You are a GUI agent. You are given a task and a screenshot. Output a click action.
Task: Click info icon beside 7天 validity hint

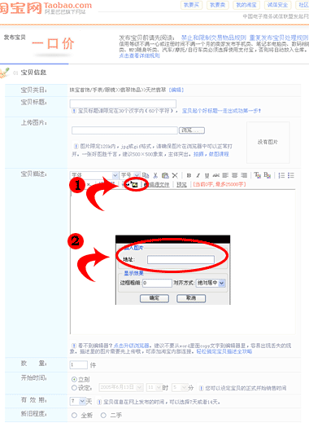click(x=99, y=402)
